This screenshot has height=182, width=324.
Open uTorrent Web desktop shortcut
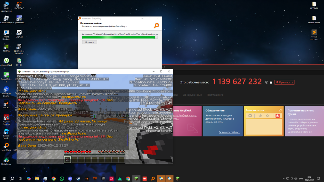(x=6, y=62)
